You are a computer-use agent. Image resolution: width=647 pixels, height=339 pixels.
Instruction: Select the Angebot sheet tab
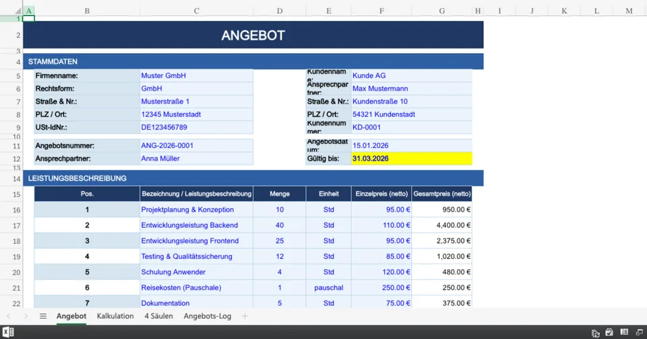coord(71,316)
